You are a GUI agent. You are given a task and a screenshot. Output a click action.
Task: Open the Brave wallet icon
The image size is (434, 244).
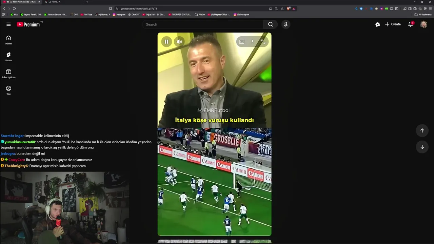[415, 8]
